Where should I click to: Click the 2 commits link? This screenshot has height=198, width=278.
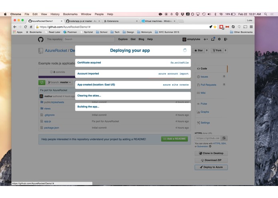click(58, 72)
